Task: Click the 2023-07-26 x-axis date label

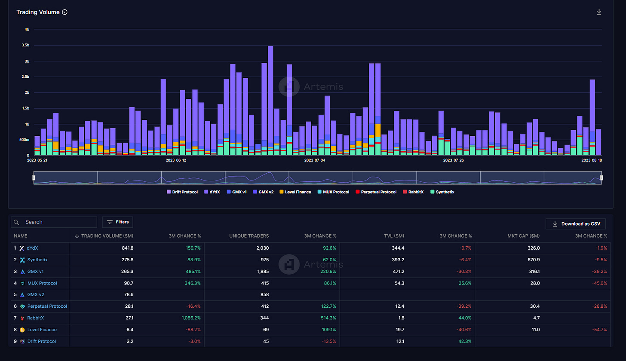Action: coord(453,160)
